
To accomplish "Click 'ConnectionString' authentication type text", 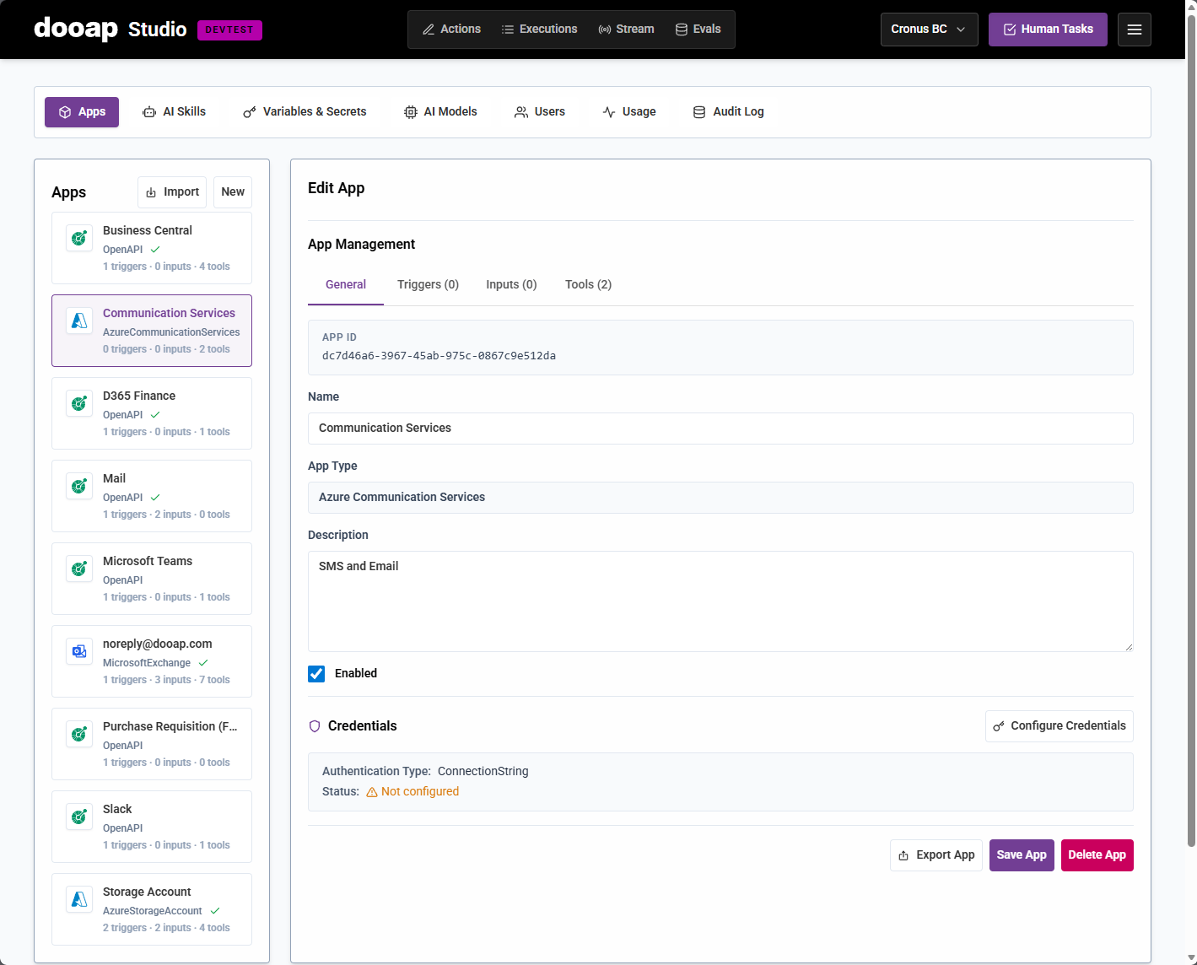I will [x=483, y=772].
